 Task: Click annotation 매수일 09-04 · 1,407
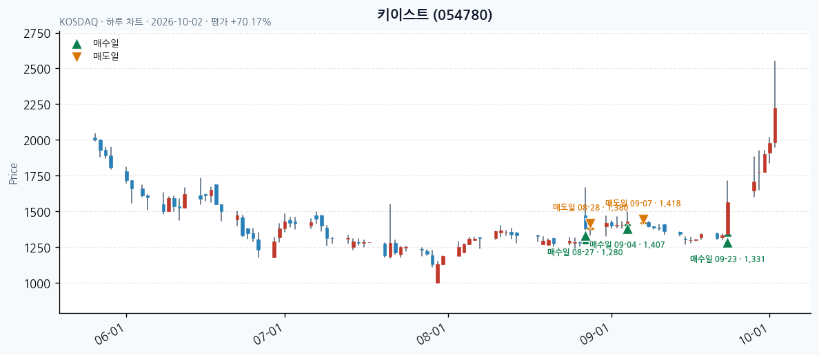(627, 244)
